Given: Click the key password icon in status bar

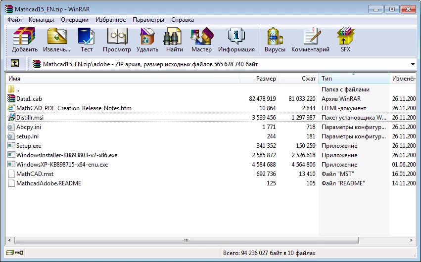Looking at the screenshot, I should tap(19, 253).
